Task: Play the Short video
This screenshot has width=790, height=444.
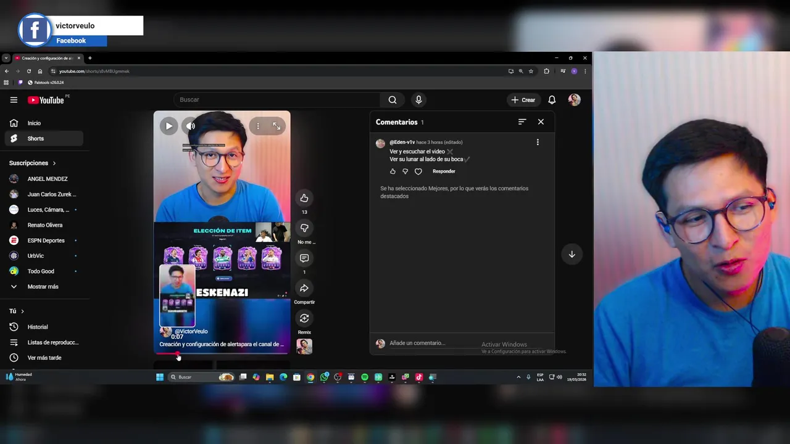Action: tap(168, 126)
